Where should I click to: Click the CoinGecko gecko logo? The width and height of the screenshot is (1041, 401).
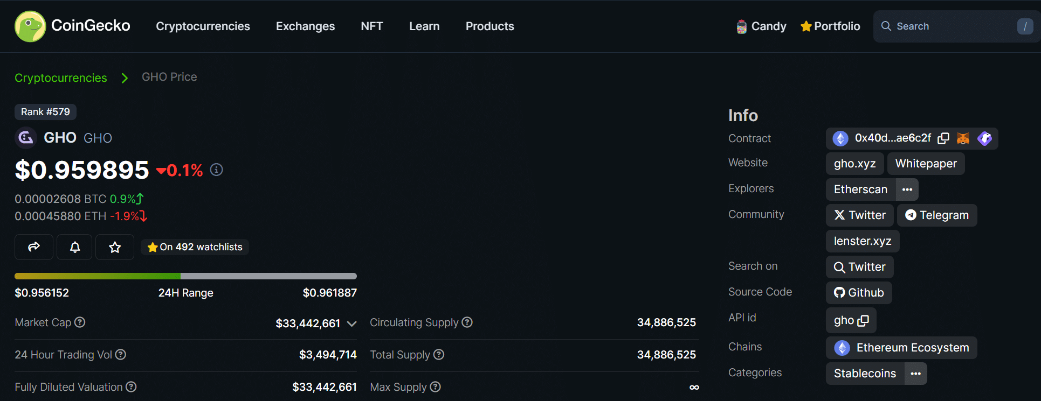(x=30, y=26)
